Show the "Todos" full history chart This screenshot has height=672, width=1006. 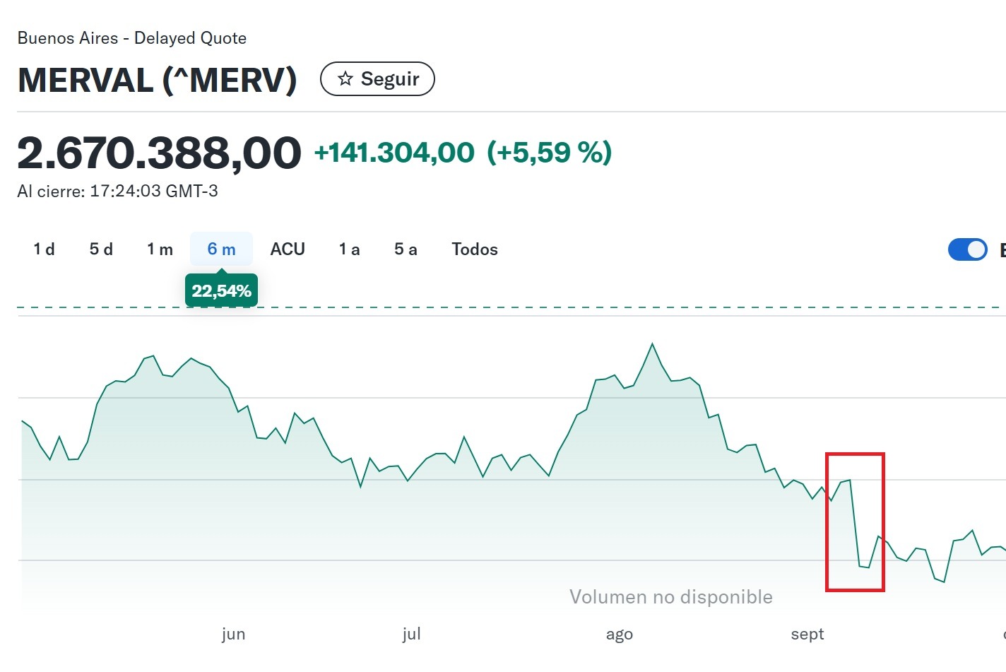pos(474,249)
